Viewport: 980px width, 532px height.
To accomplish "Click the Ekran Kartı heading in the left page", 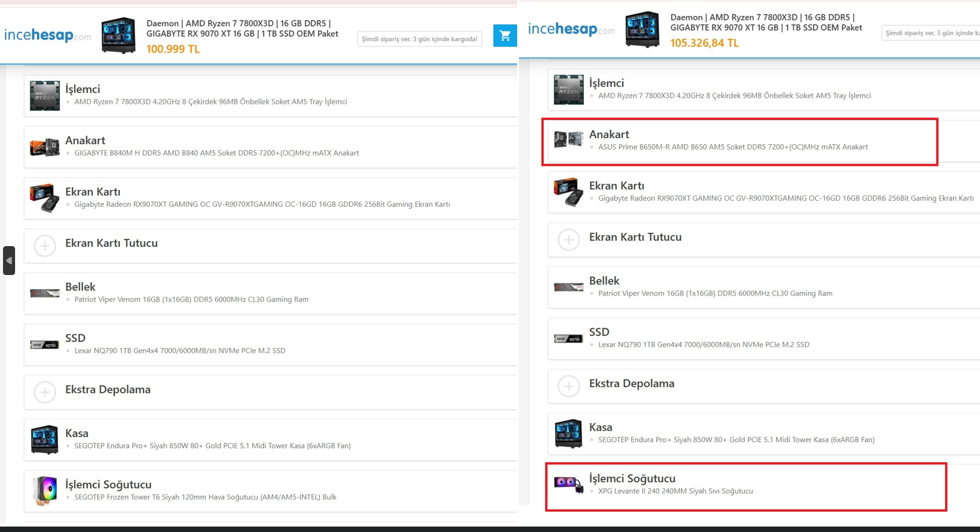I will click(x=93, y=191).
